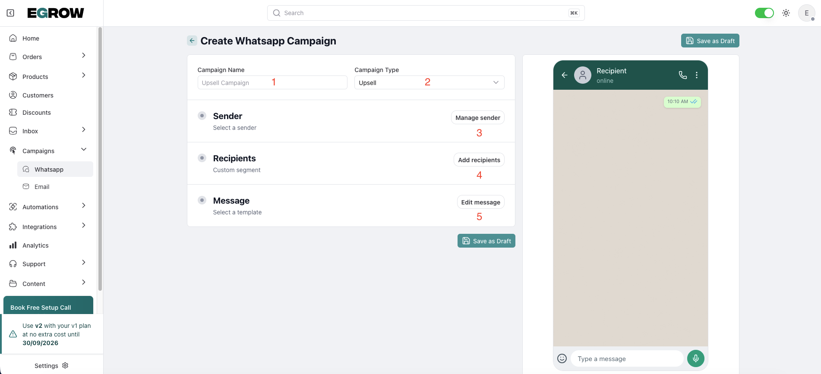The height and width of the screenshot is (374, 821).
Task: Click the back arrow beside Create Whatsapp Campaign
Action: coord(192,41)
